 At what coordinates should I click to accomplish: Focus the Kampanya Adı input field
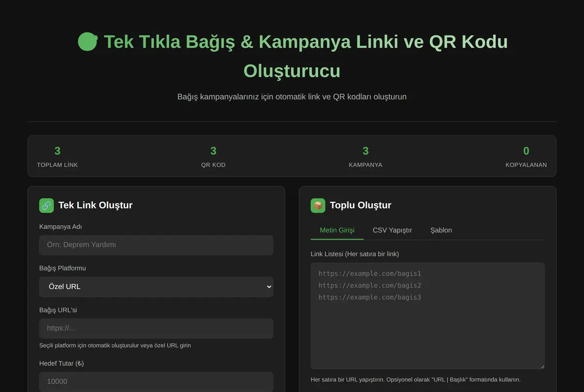pyautogui.click(x=156, y=245)
